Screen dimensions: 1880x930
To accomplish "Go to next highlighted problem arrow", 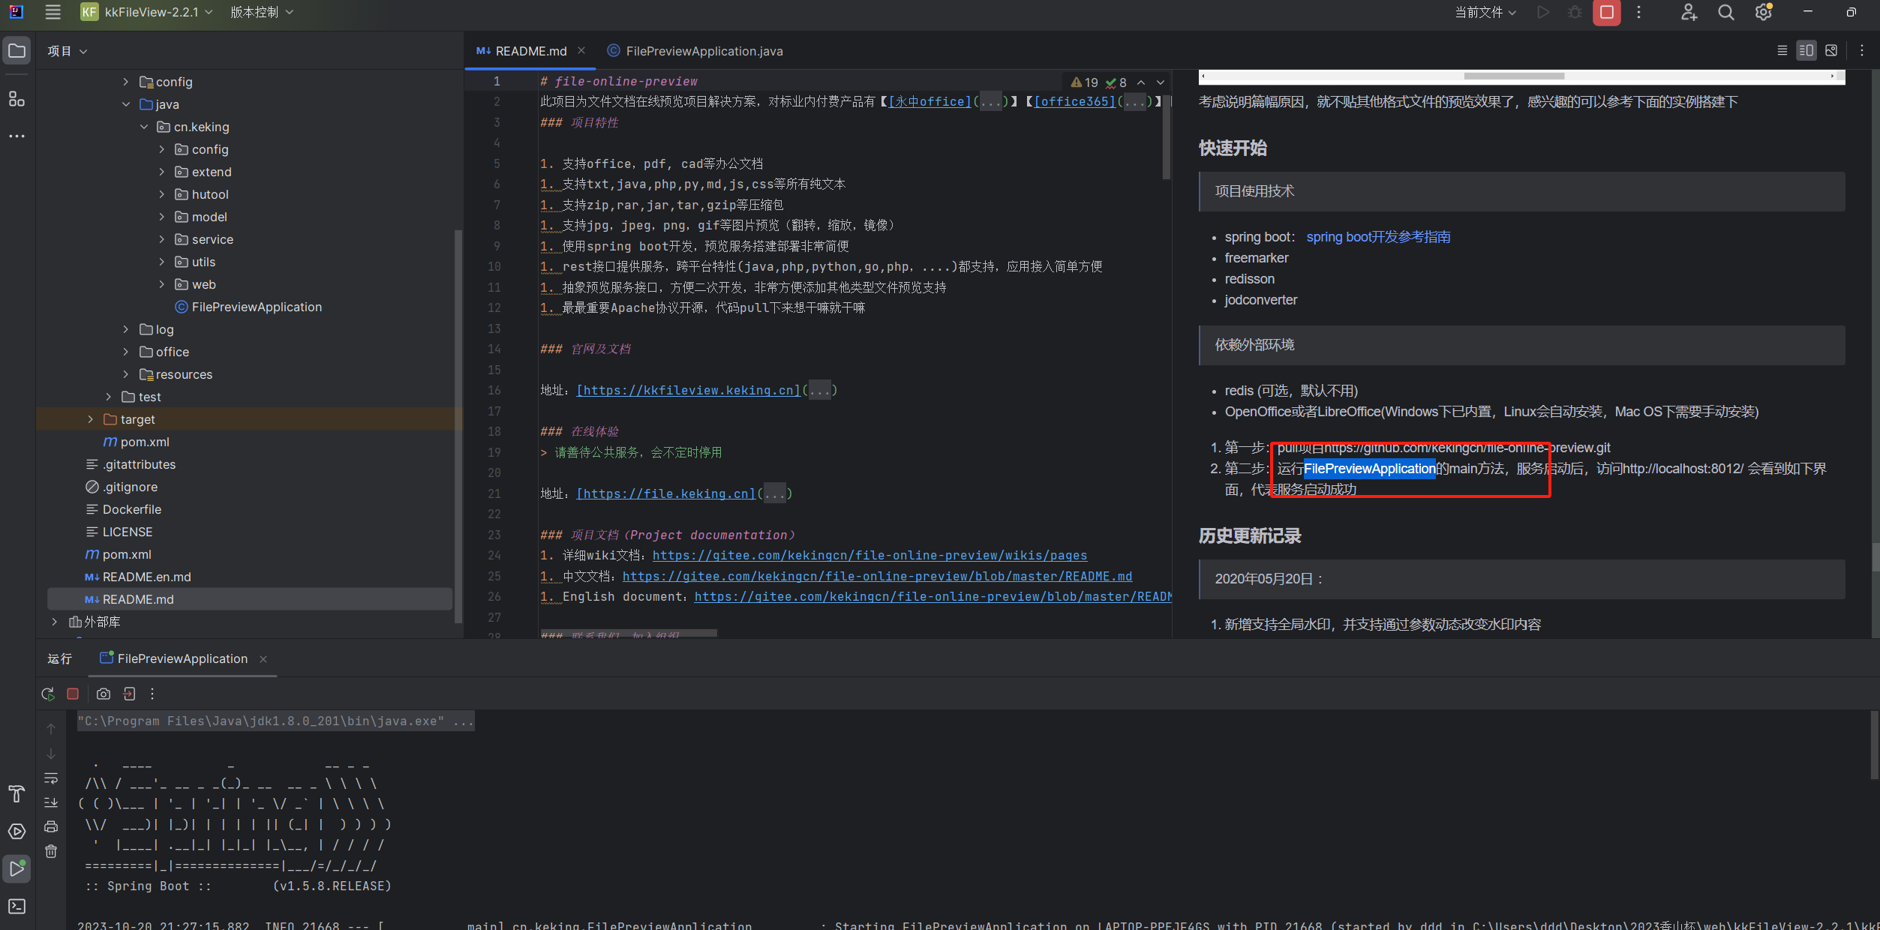I will click(x=1161, y=82).
